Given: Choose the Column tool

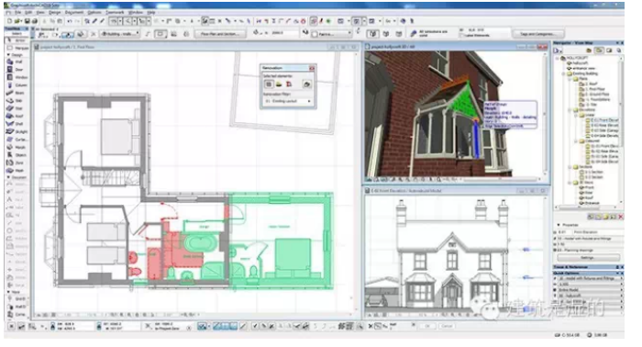Looking at the screenshot, I should point(17,85).
